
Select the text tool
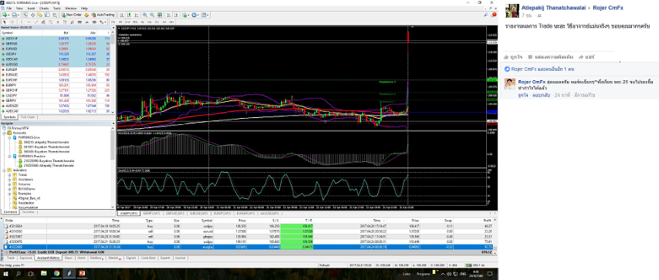click(58, 22)
